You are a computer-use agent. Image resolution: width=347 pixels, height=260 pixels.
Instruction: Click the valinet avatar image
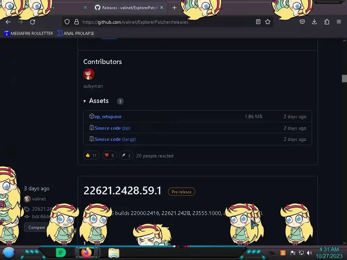(27, 199)
